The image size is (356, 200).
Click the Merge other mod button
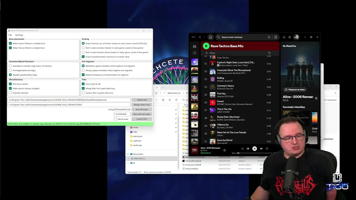[x=142, y=105]
